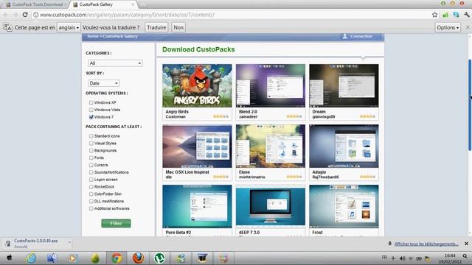Viewport: 472px width, 265px height.
Task: Click the FR language indicator in the tray
Action: [x=384, y=258]
